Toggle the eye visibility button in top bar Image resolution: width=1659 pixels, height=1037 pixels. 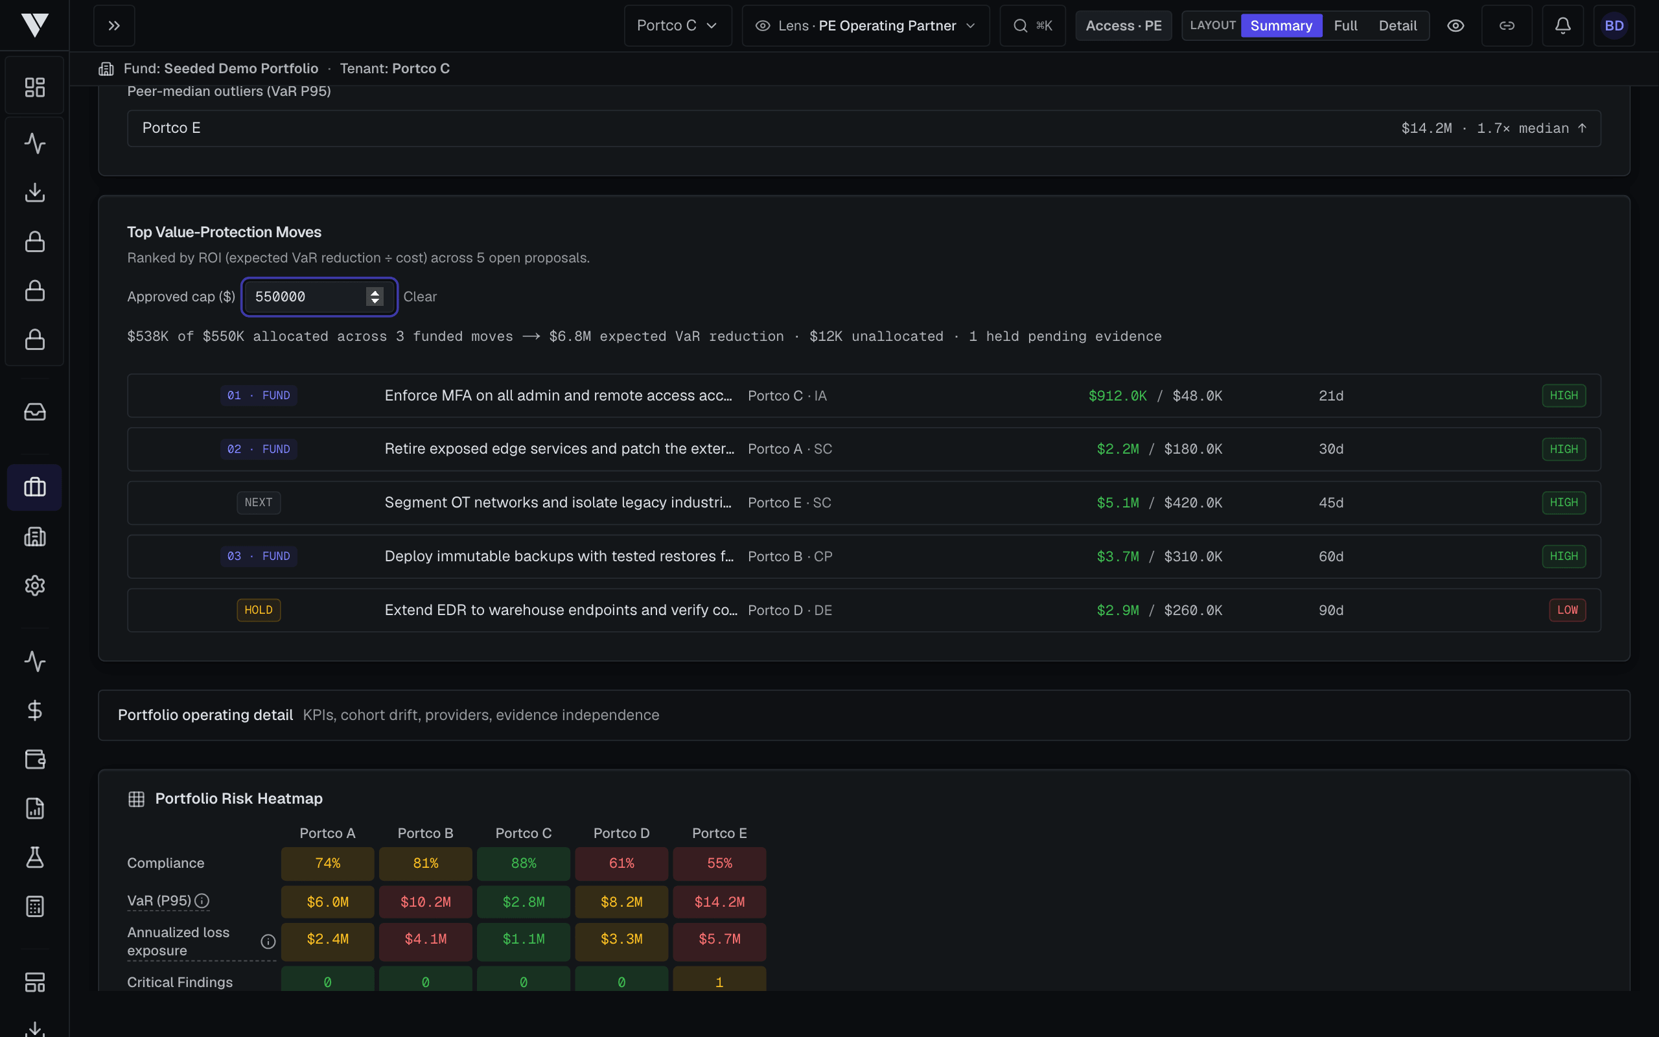point(1456,25)
